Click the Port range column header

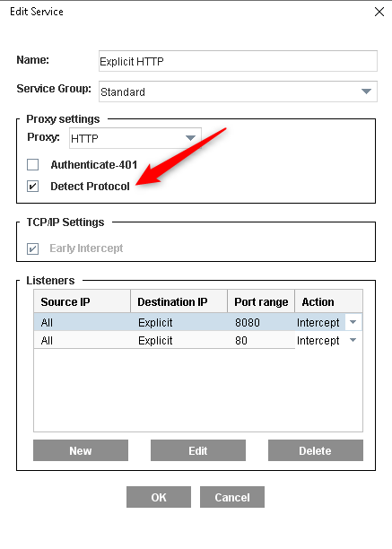pos(261,301)
